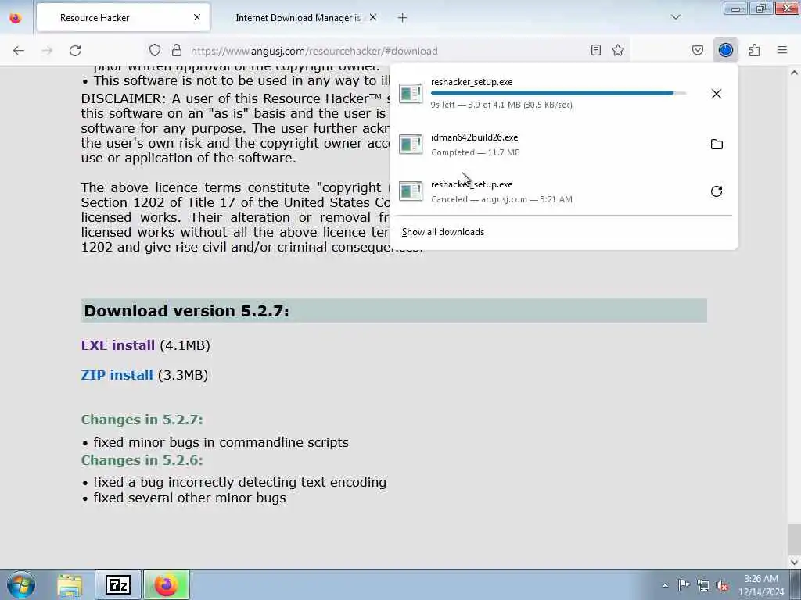Toggle reader view icon

595,50
